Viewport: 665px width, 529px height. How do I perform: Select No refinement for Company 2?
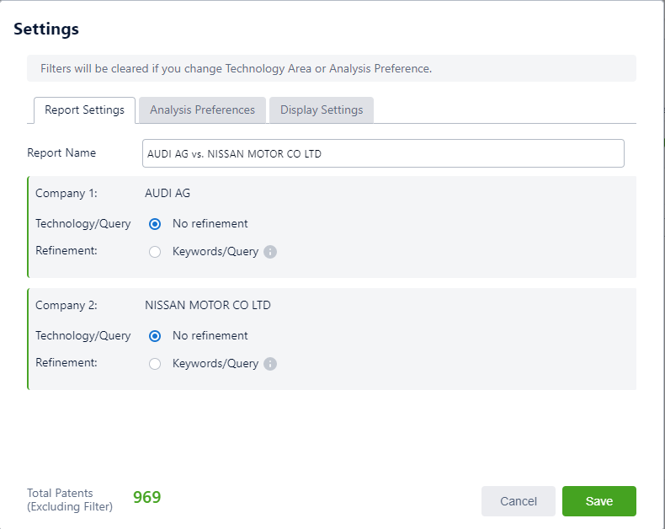(155, 336)
